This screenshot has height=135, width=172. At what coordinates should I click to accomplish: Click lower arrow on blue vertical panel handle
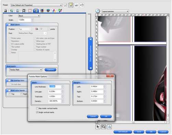[x=90, y=68]
